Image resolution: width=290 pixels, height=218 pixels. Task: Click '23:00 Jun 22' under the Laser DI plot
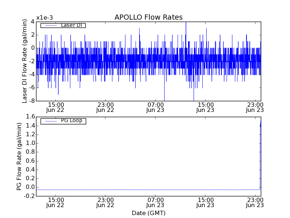click(105, 108)
